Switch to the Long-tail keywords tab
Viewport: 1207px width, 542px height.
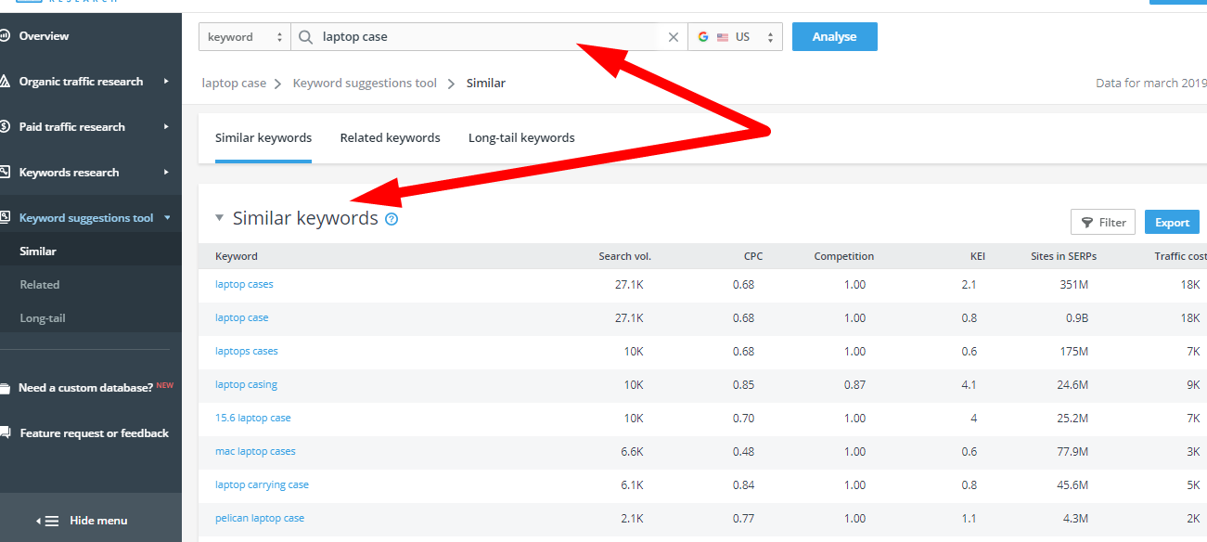pyautogui.click(x=521, y=138)
